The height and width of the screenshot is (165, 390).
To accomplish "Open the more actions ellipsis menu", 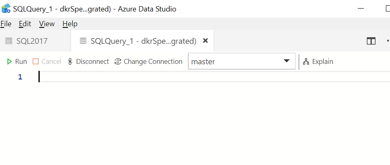I will 388,41.
